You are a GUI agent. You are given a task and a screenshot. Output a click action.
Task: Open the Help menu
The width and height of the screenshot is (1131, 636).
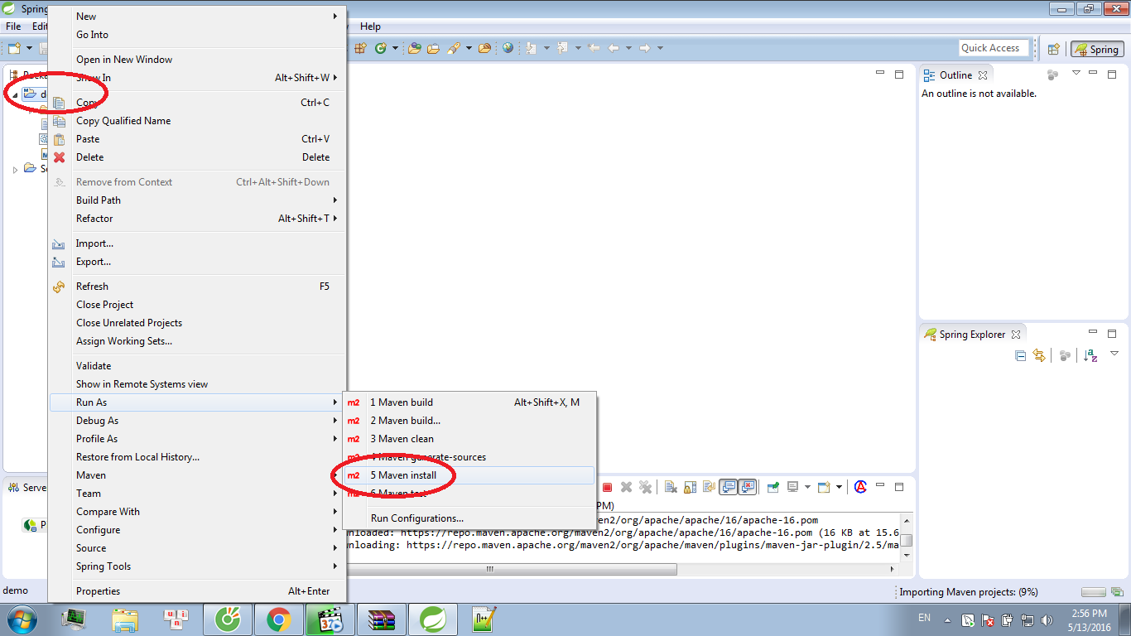pyautogui.click(x=370, y=26)
